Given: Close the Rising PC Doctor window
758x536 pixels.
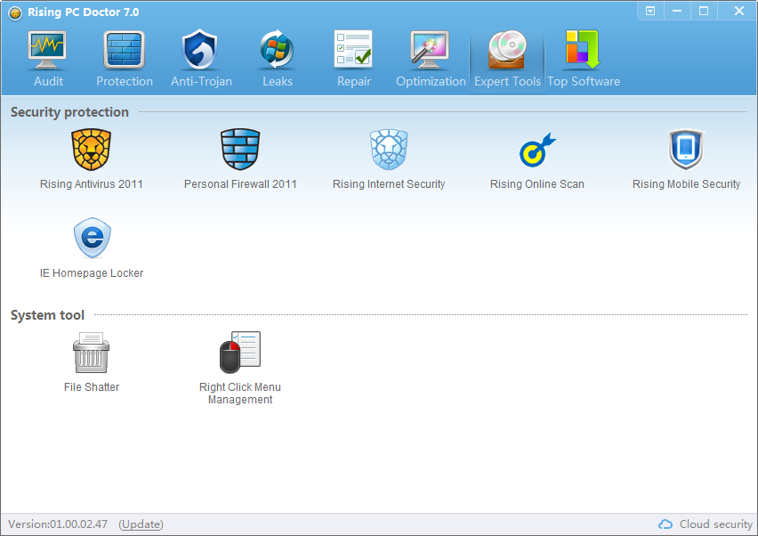Looking at the screenshot, I should (x=738, y=11).
